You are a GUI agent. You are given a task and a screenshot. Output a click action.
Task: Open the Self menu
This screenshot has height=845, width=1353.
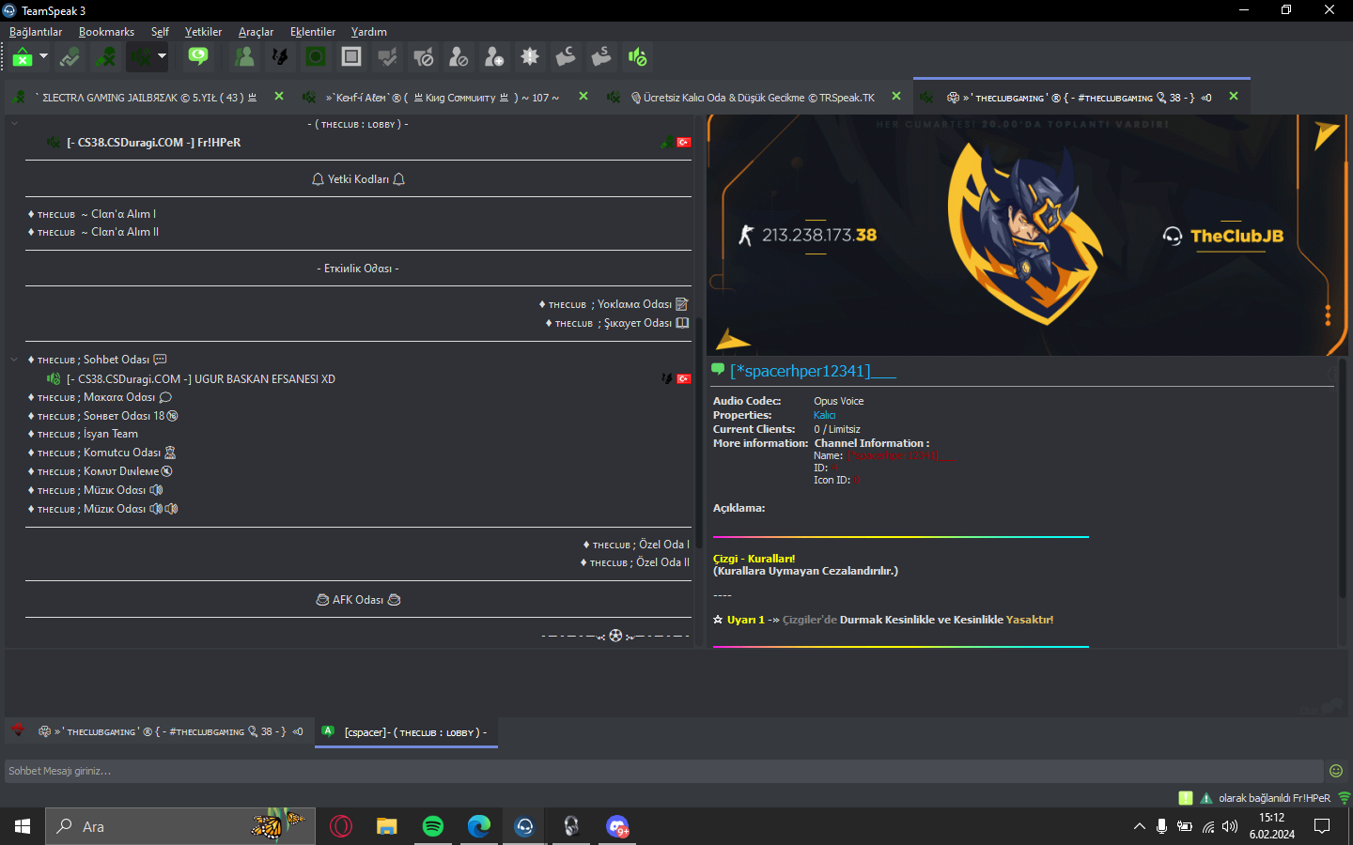(x=160, y=32)
